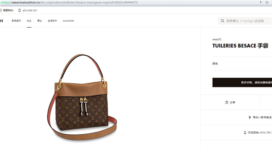The image size is (272, 147).
Task: Bookmark page with the star icon
Action: point(267,2)
